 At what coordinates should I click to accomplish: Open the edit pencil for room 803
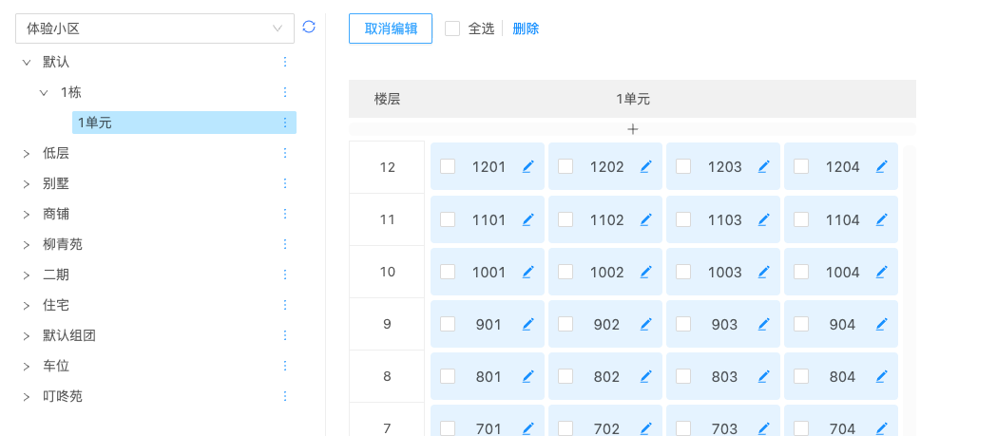[764, 376]
